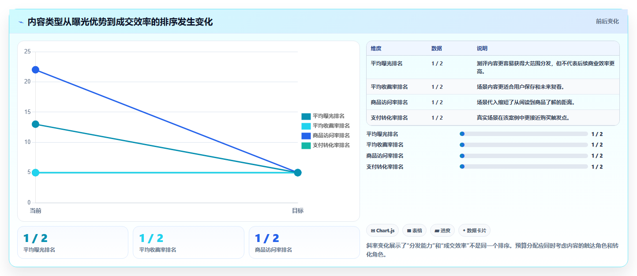
Task: Click 平均收藏率排名 row in the table
Action: pyautogui.click(x=493, y=87)
